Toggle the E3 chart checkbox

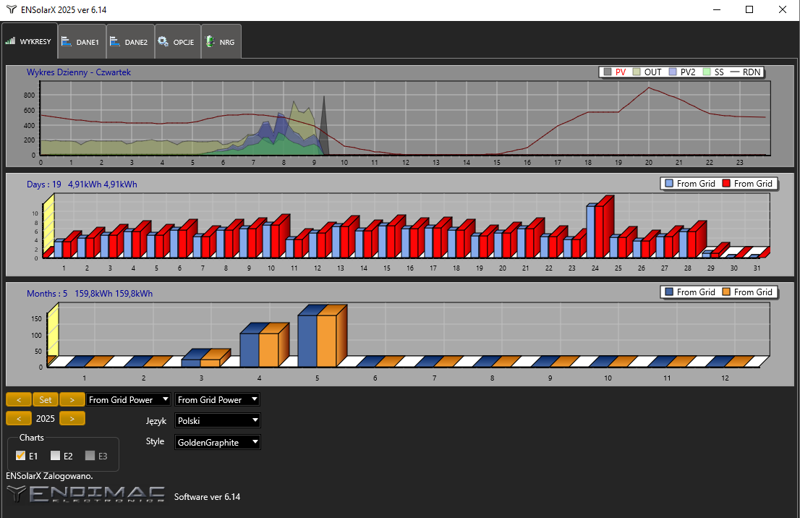(90, 456)
